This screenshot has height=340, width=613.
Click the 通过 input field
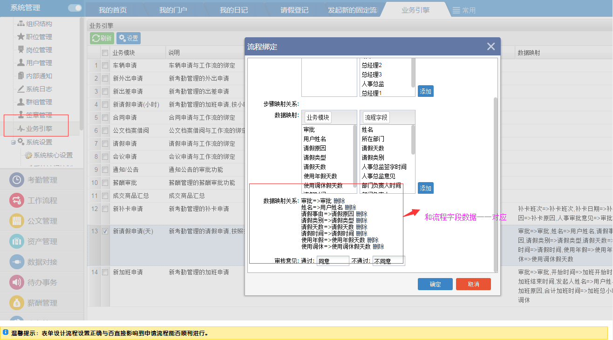coord(333,261)
